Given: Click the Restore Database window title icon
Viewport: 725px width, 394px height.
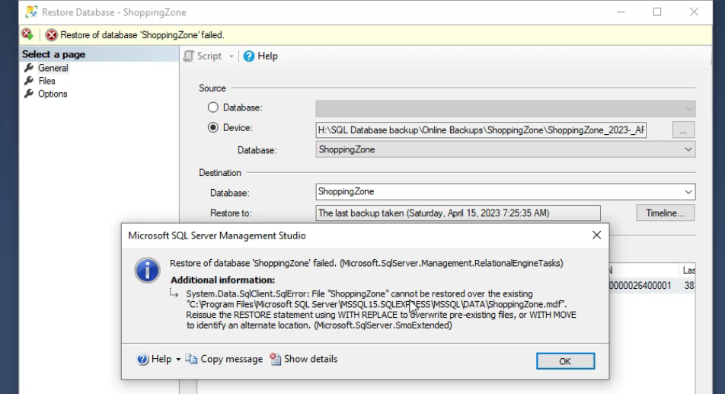Looking at the screenshot, I should (31, 12).
